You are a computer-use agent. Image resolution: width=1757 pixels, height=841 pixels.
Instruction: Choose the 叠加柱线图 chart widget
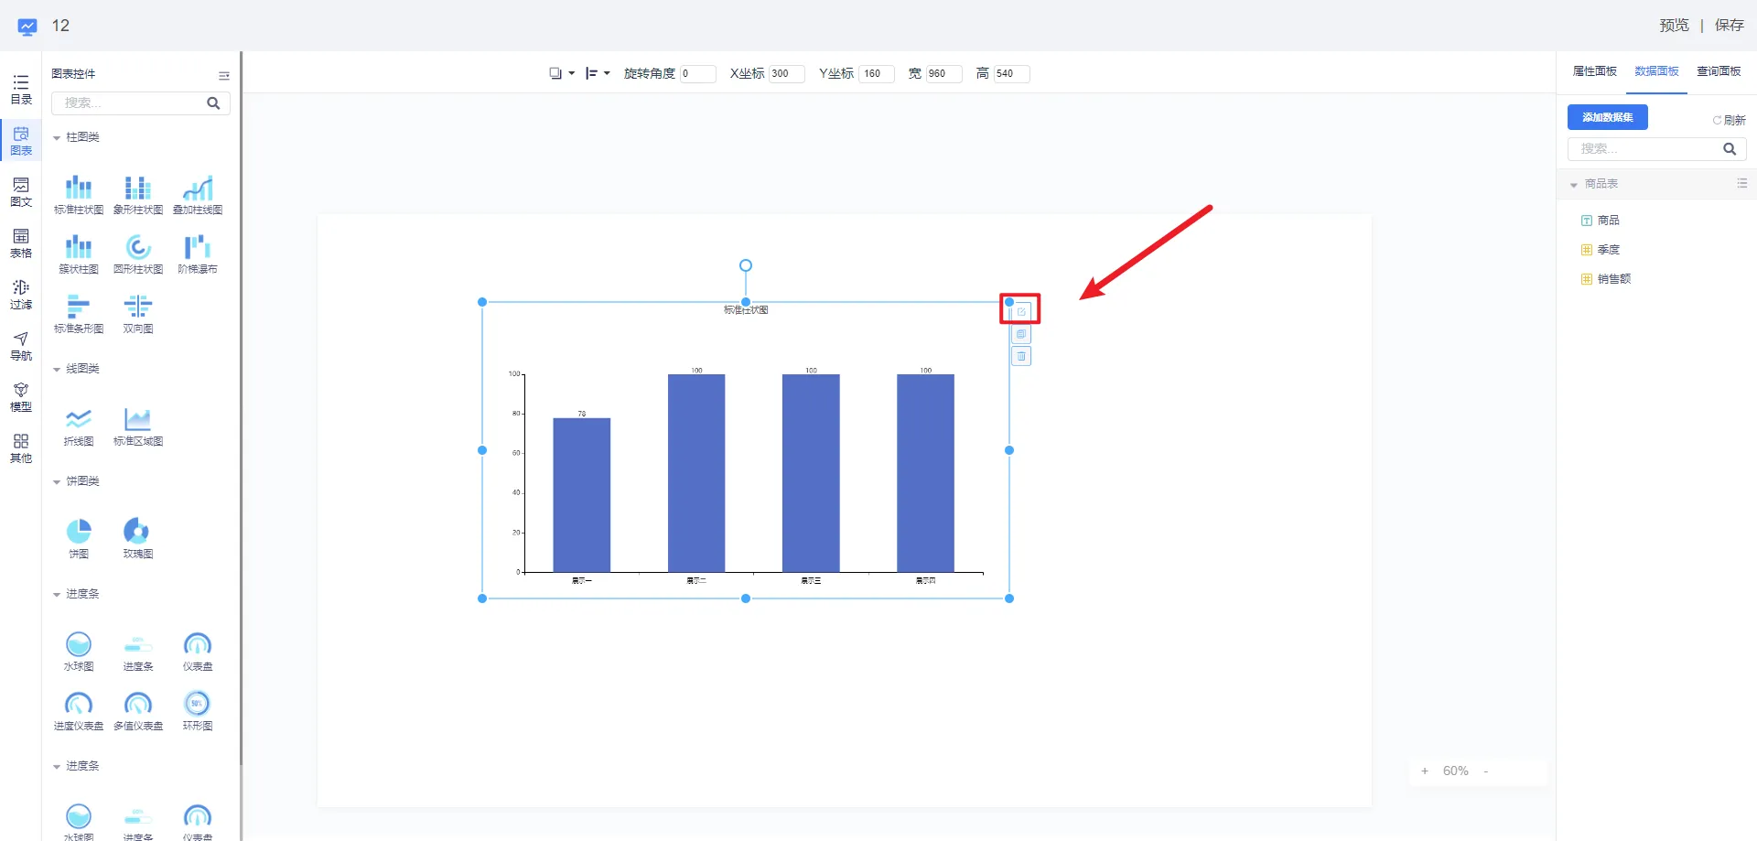point(198,195)
